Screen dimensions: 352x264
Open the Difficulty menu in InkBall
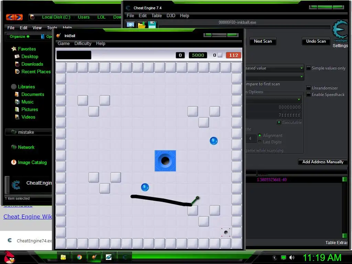(x=83, y=43)
